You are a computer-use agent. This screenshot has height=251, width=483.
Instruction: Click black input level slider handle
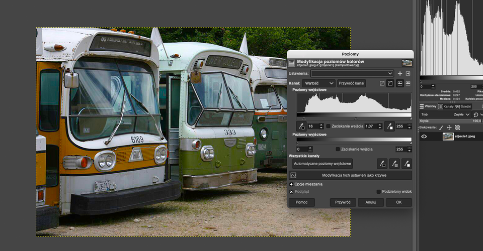coord(304,118)
